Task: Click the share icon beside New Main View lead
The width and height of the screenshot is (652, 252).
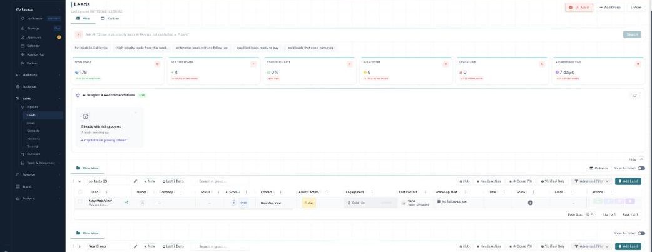Action: pos(126,203)
